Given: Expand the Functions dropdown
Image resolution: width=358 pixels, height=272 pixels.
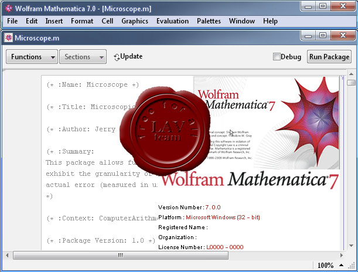Looking at the screenshot, I should click(32, 57).
